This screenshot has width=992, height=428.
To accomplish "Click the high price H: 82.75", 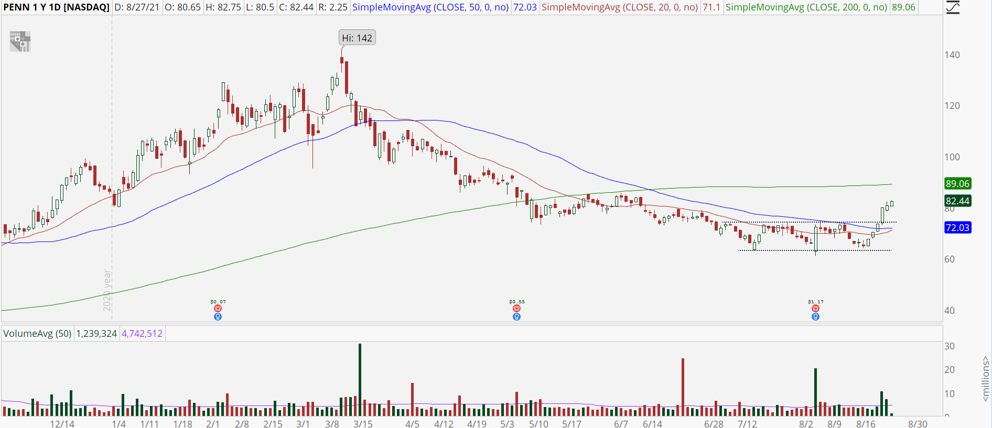I will [224, 7].
